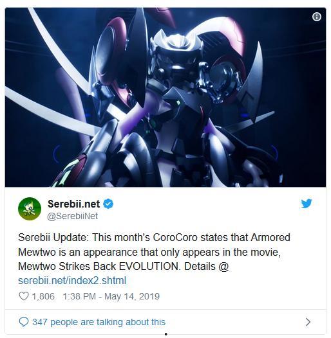331x338 pixels.
Task: Open Twitter via the blue bird logo
Action: click(x=307, y=203)
